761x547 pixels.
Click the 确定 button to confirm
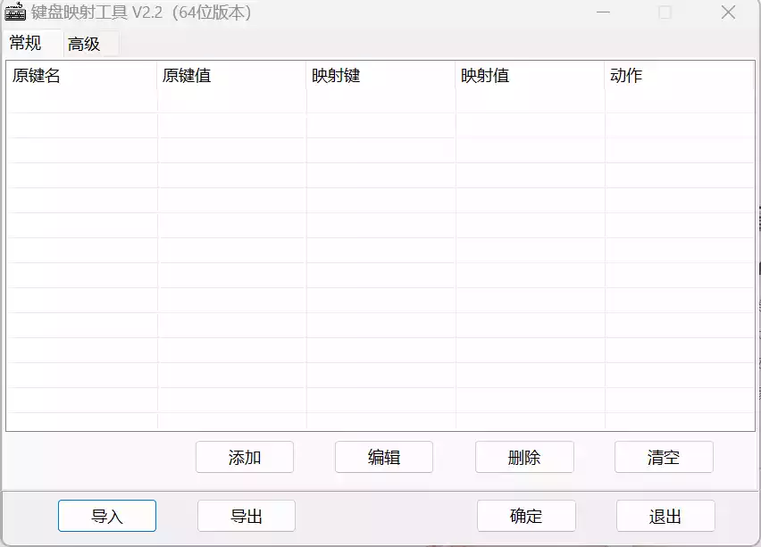[526, 515]
